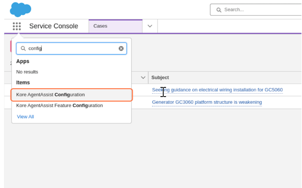Select Kore AgentAssist Configuration item
This screenshot has height=188, width=302.
coord(71,95)
